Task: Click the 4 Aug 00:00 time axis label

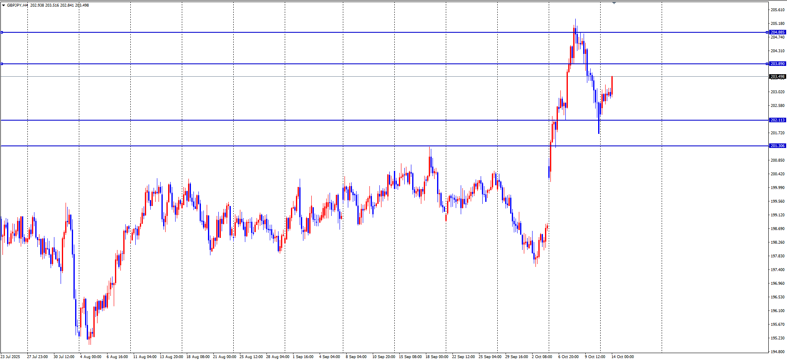Action: click(90, 357)
